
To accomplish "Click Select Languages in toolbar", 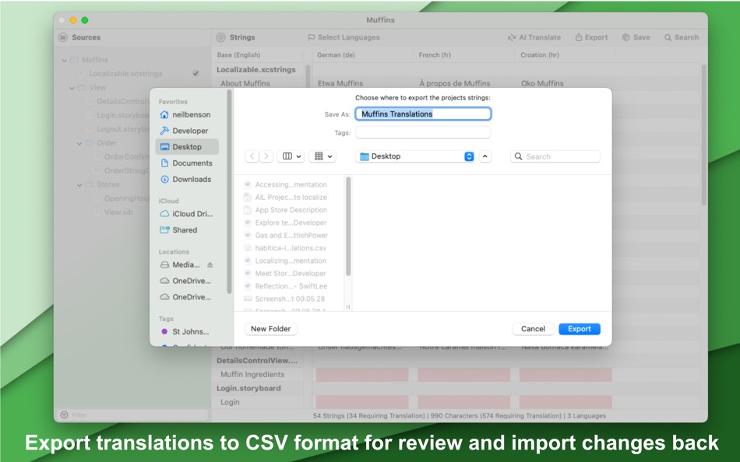I will [344, 37].
